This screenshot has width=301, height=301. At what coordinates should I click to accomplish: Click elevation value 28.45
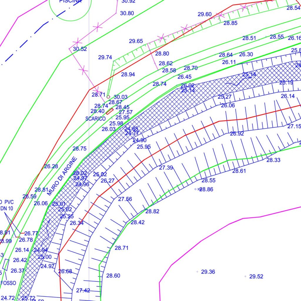(123, 107)
